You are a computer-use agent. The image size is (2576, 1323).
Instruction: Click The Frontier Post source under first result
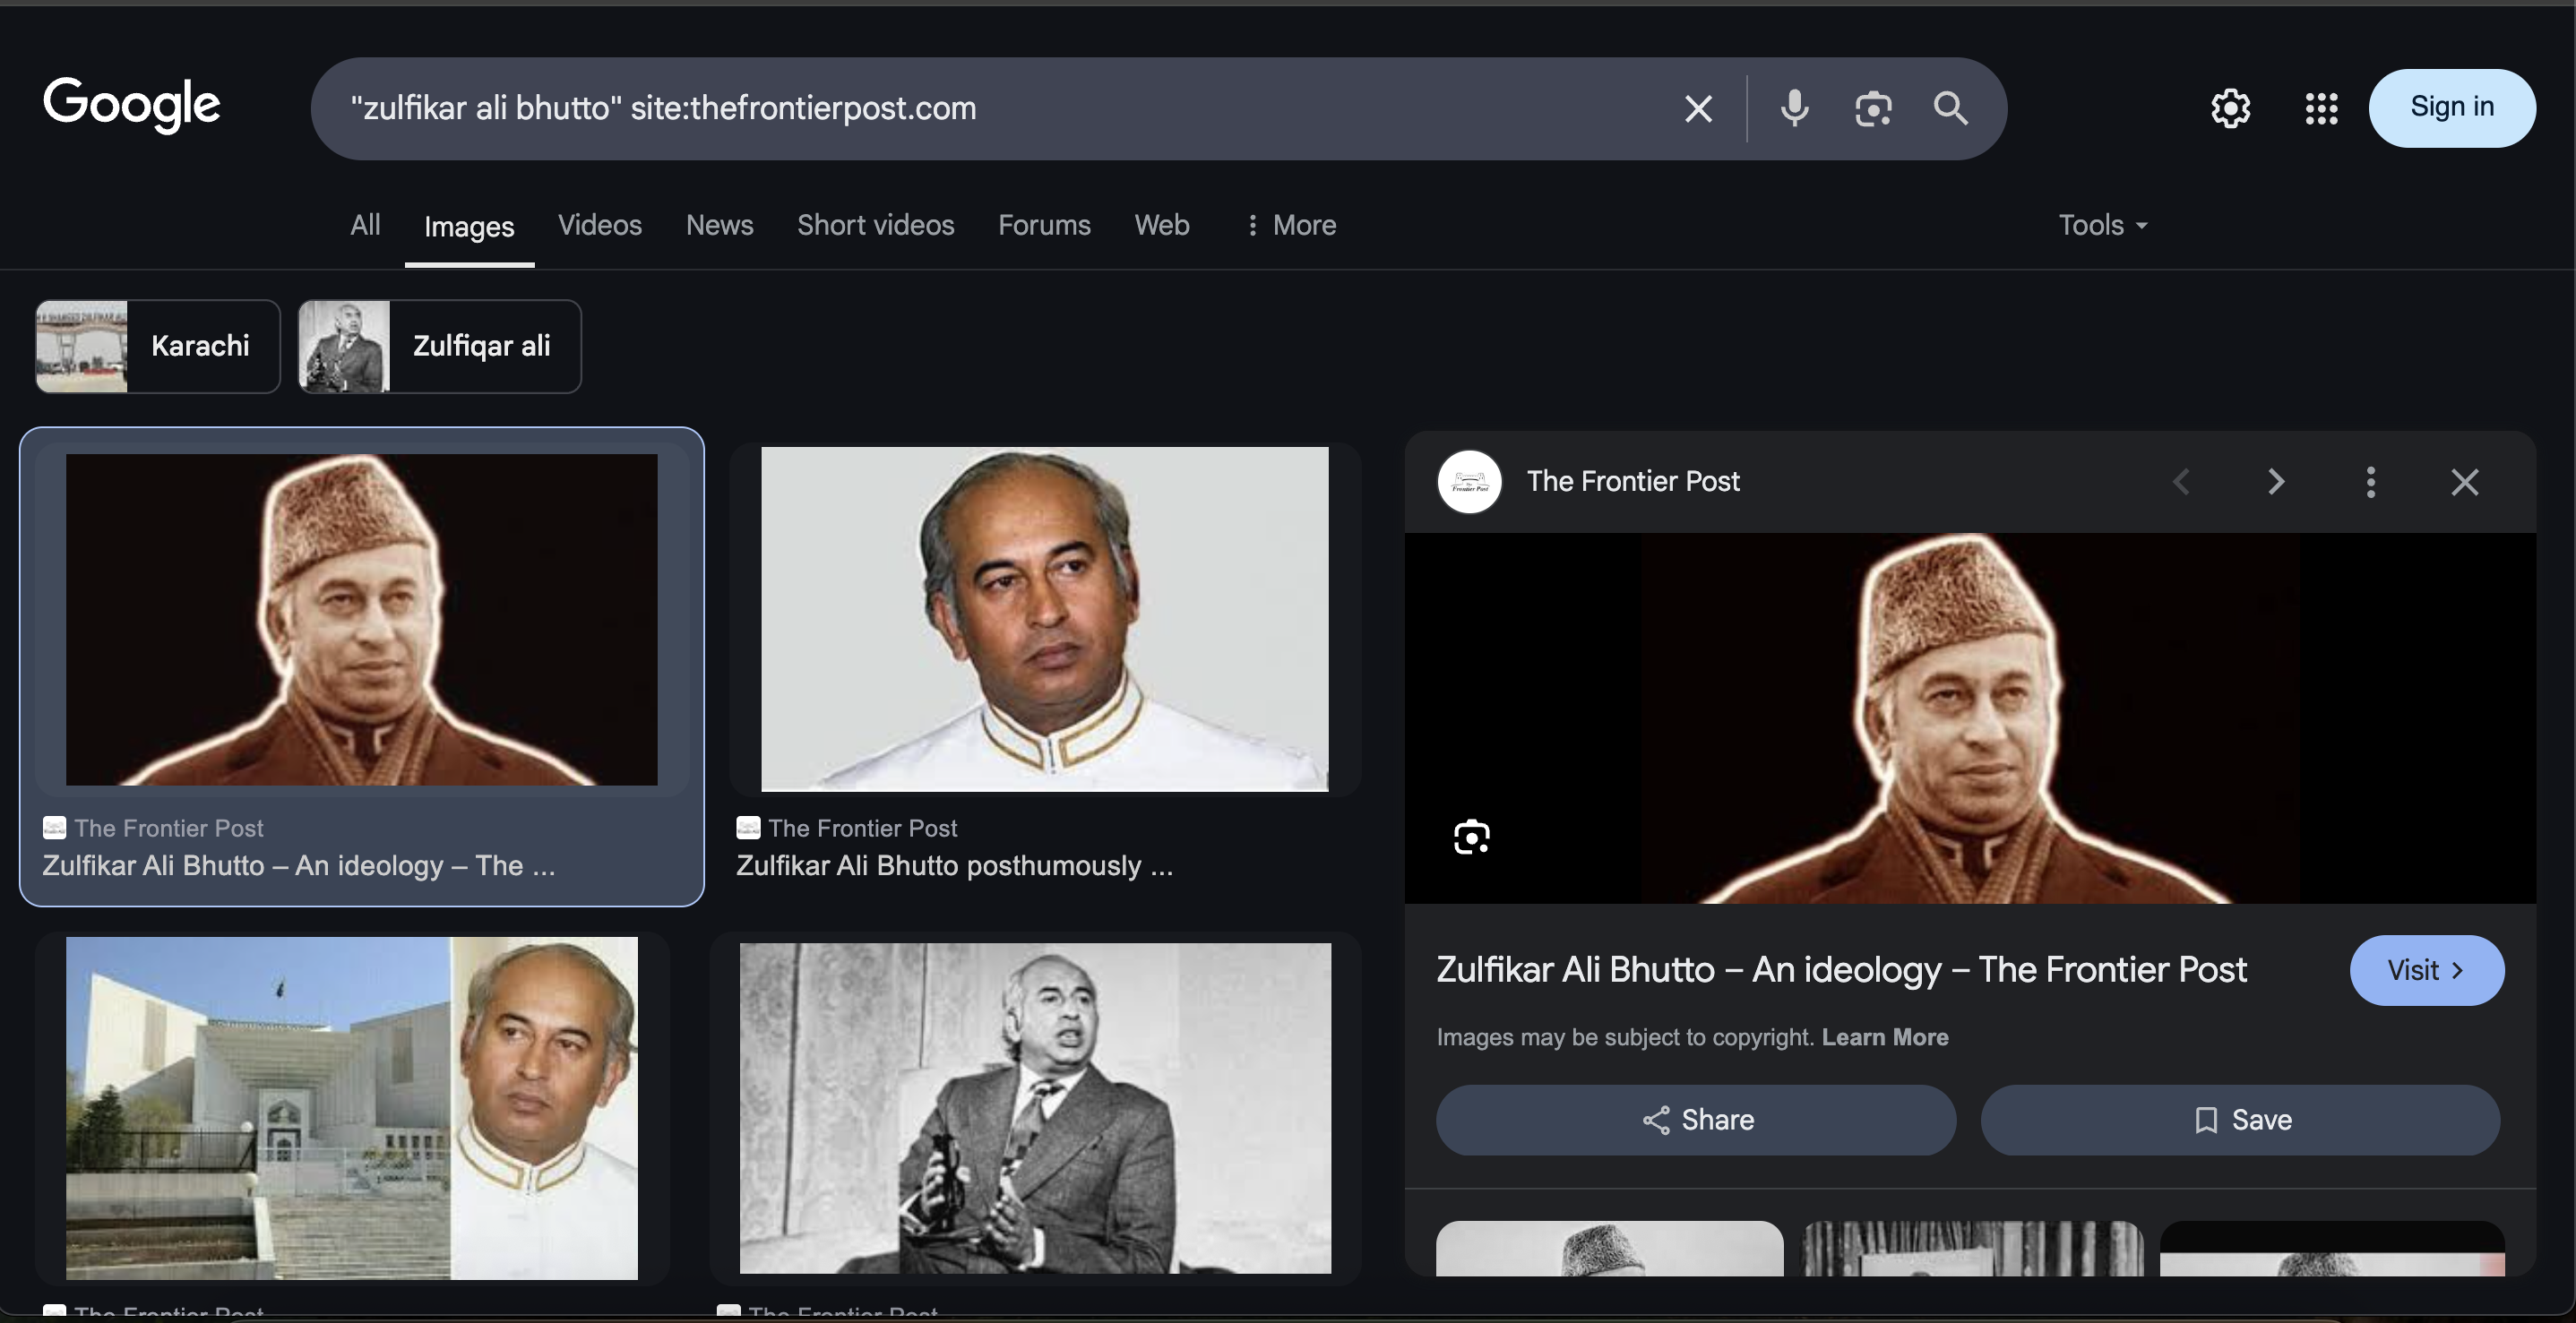(168, 828)
